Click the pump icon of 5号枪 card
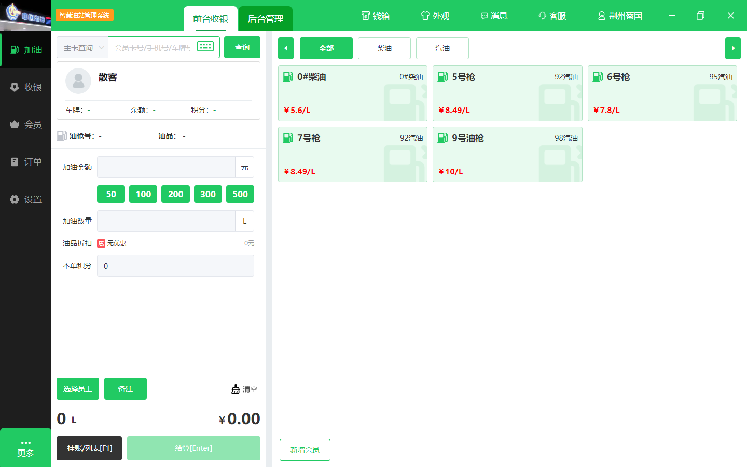Screen dimensions: 747x467 coord(442,77)
